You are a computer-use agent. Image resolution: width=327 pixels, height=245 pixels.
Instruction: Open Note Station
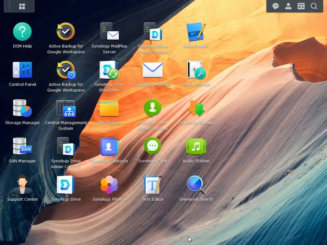click(196, 32)
